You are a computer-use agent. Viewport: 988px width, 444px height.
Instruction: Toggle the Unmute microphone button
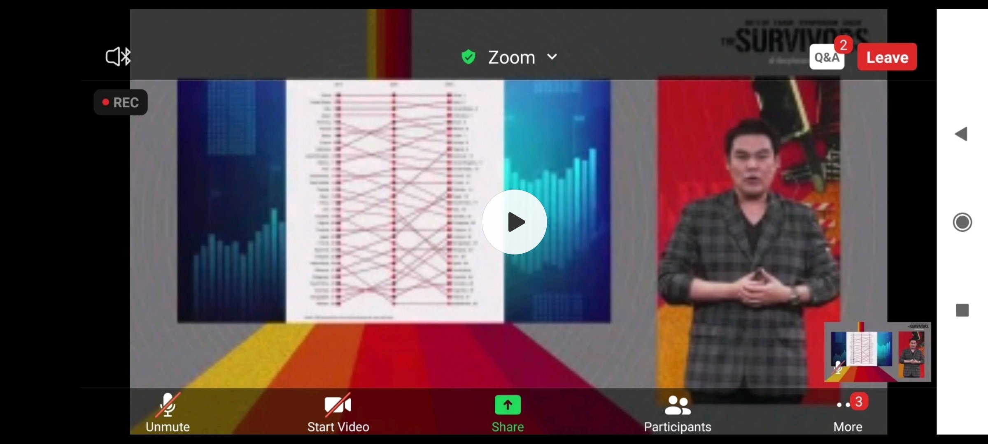coord(168,413)
